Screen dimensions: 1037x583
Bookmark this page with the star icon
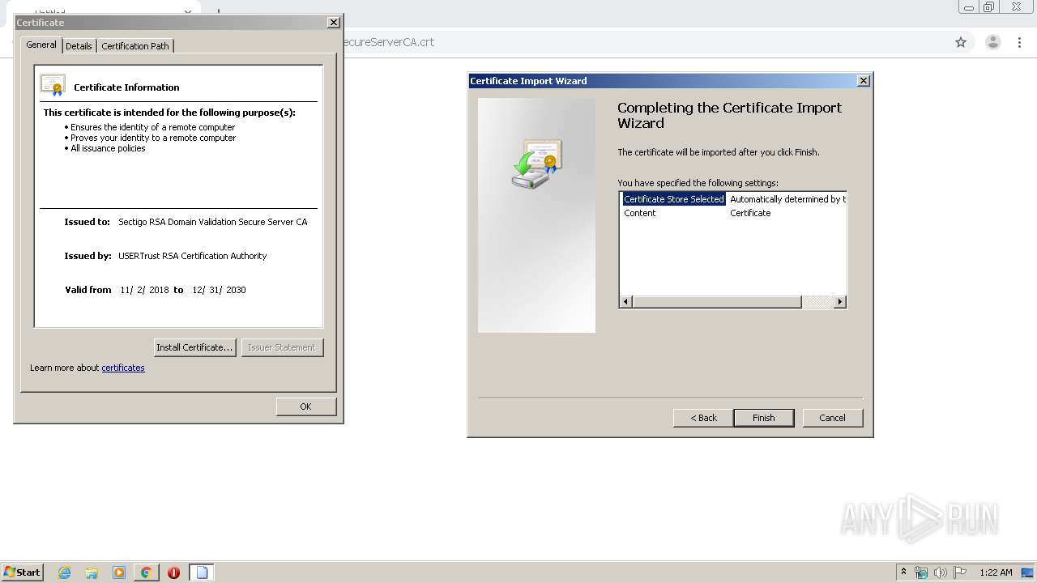point(961,42)
